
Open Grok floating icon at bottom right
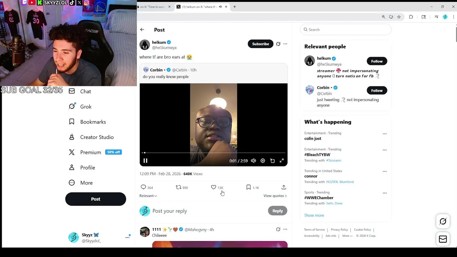click(443, 221)
